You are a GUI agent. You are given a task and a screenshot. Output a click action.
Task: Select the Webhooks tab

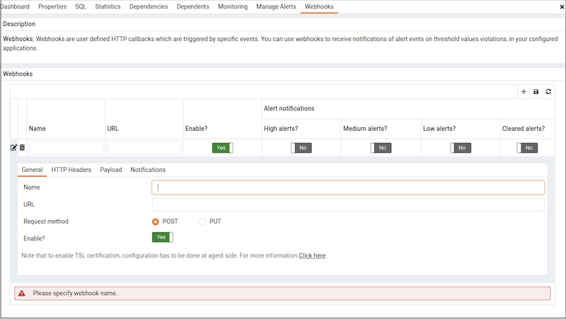(x=319, y=6)
